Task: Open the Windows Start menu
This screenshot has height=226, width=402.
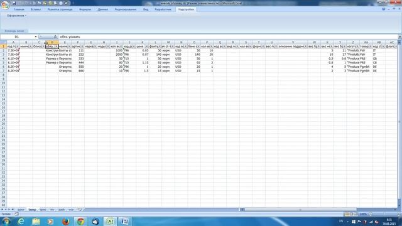Action: [6, 222]
